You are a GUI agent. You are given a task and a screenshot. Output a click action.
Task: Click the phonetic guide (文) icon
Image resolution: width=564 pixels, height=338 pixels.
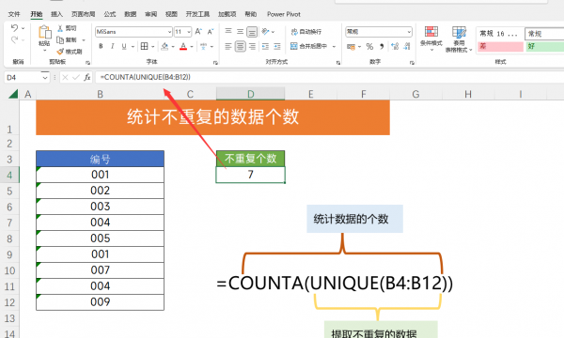204,46
